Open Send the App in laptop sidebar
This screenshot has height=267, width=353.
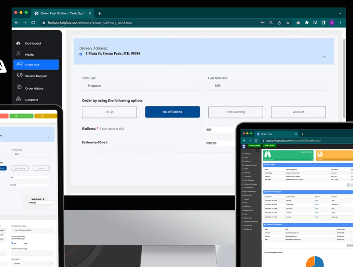coord(247,229)
